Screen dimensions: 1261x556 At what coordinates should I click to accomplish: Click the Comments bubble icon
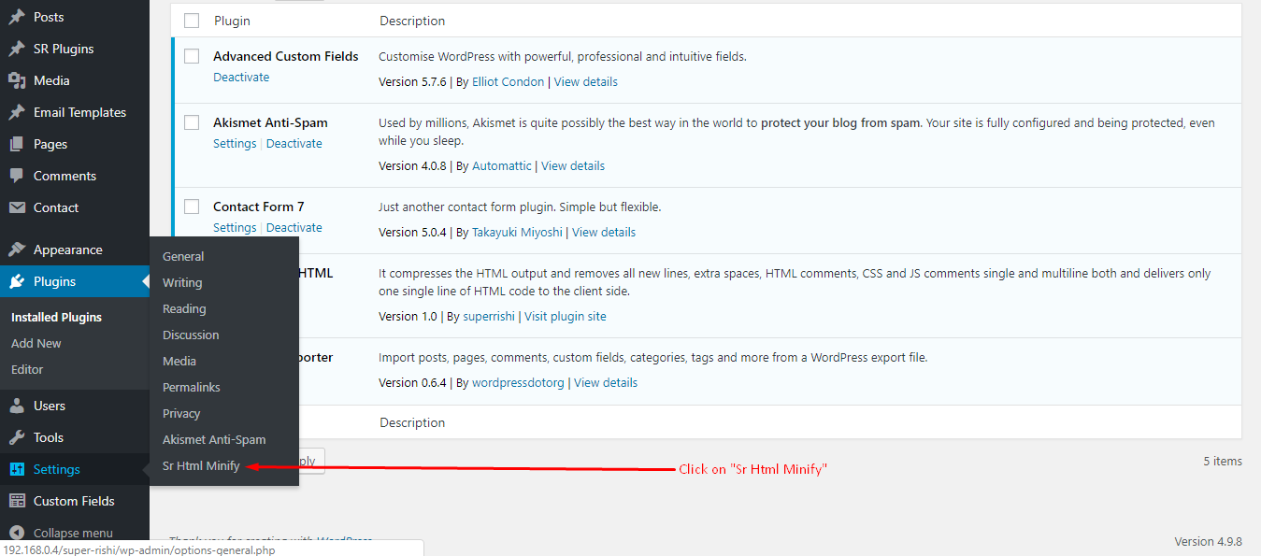point(17,176)
